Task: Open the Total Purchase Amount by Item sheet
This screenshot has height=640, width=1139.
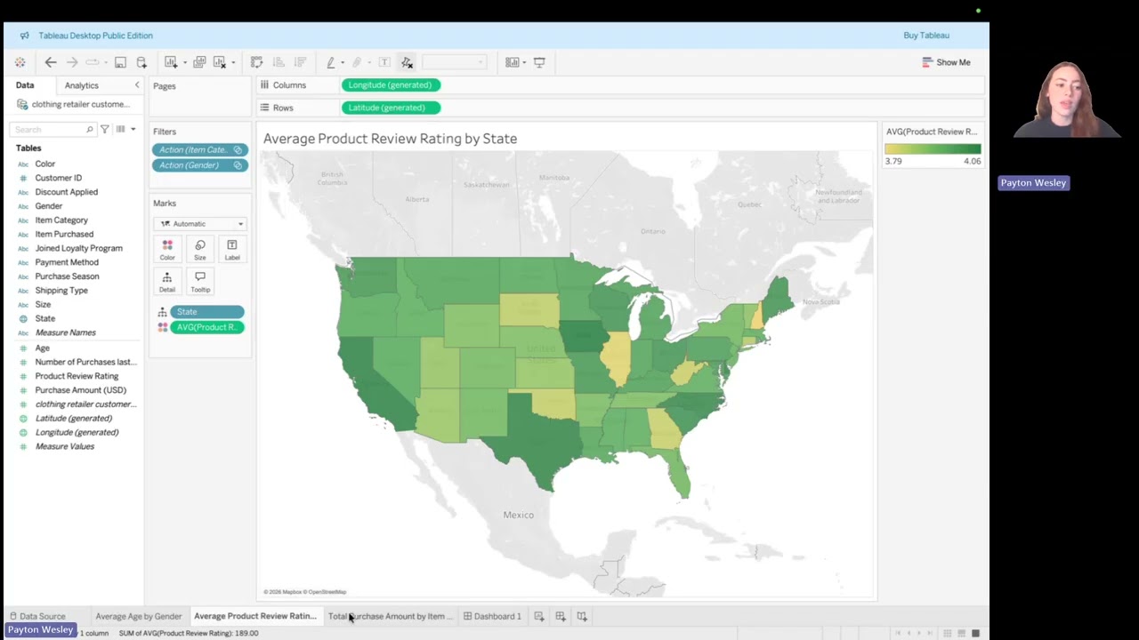Action: 390,616
